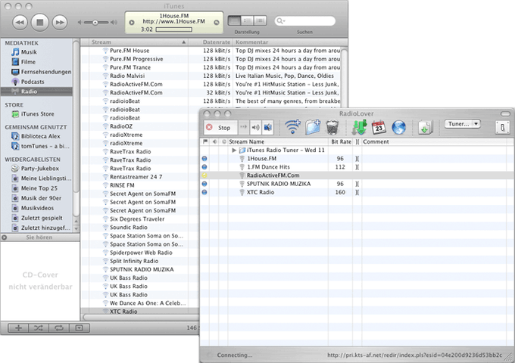
Task: Open the RadioLover info drawer icon
Action: [503, 127]
